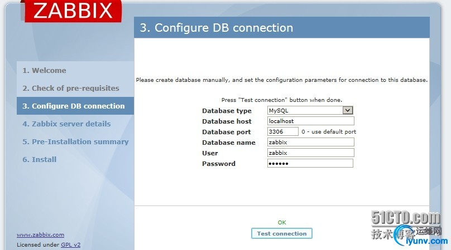Viewport: 451px width, 250px height.
Task: Click the Database port field
Action: pyautogui.click(x=283, y=132)
